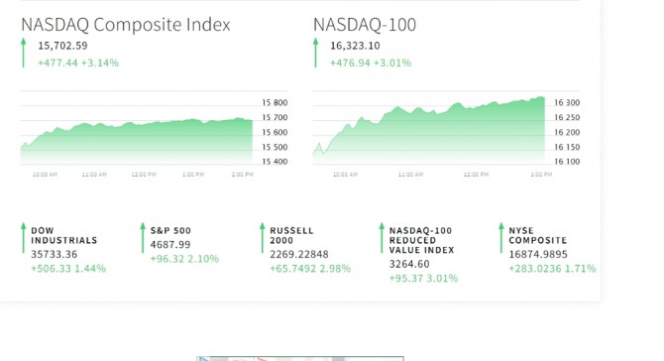Open the Russell 2000 index label
The width and height of the screenshot is (664, 361).
(x=291, y=236)
